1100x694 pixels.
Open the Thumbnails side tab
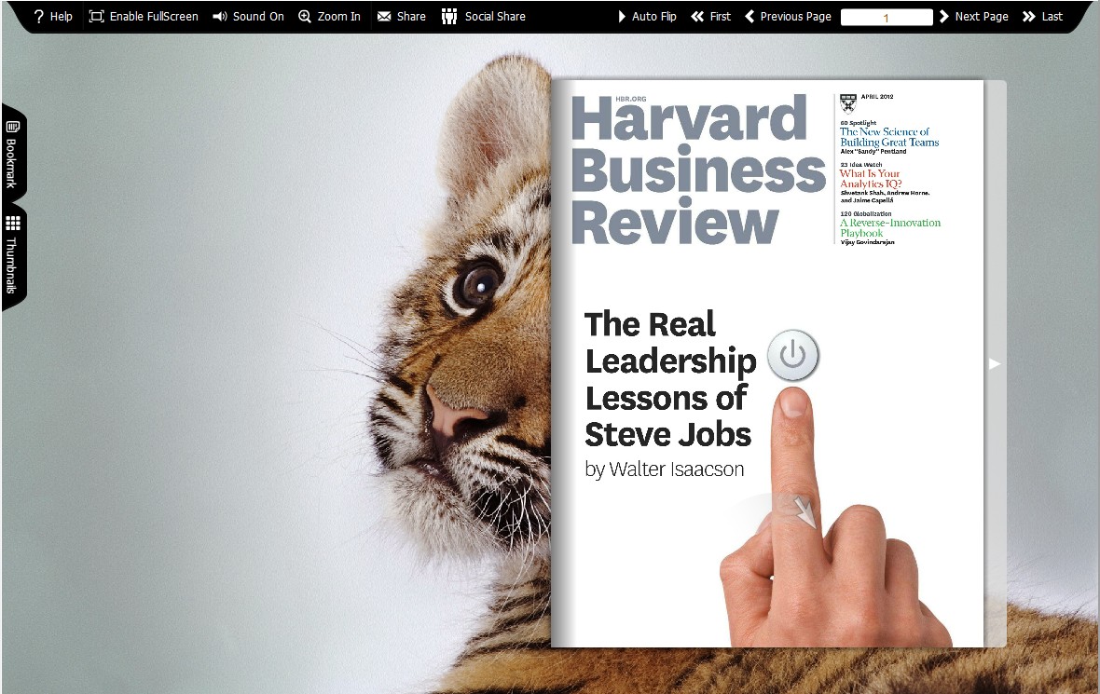(13, 256)
